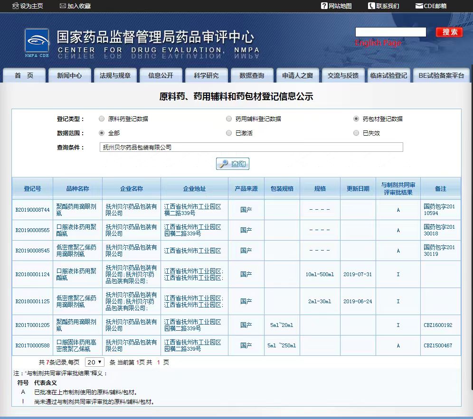Click the 设为主页 home icon
Image resolution: width=473 pixels, height=419 pixels.
pos(15,6)
